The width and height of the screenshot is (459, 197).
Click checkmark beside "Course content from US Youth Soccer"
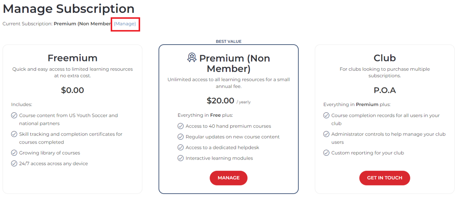click(x=14, y=115)
